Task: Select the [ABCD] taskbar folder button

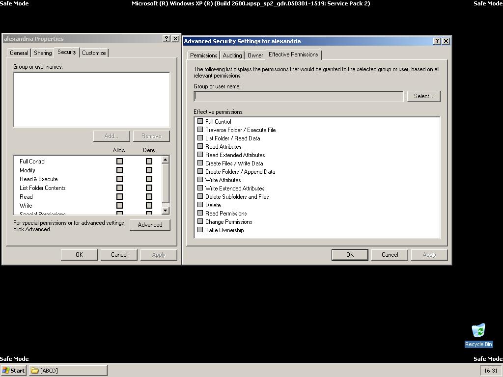Action: (68, 371)
